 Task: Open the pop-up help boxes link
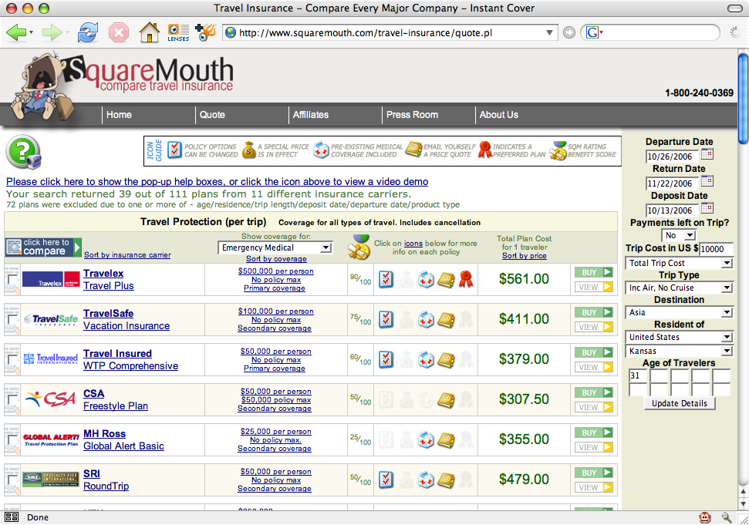pos(217,181)
